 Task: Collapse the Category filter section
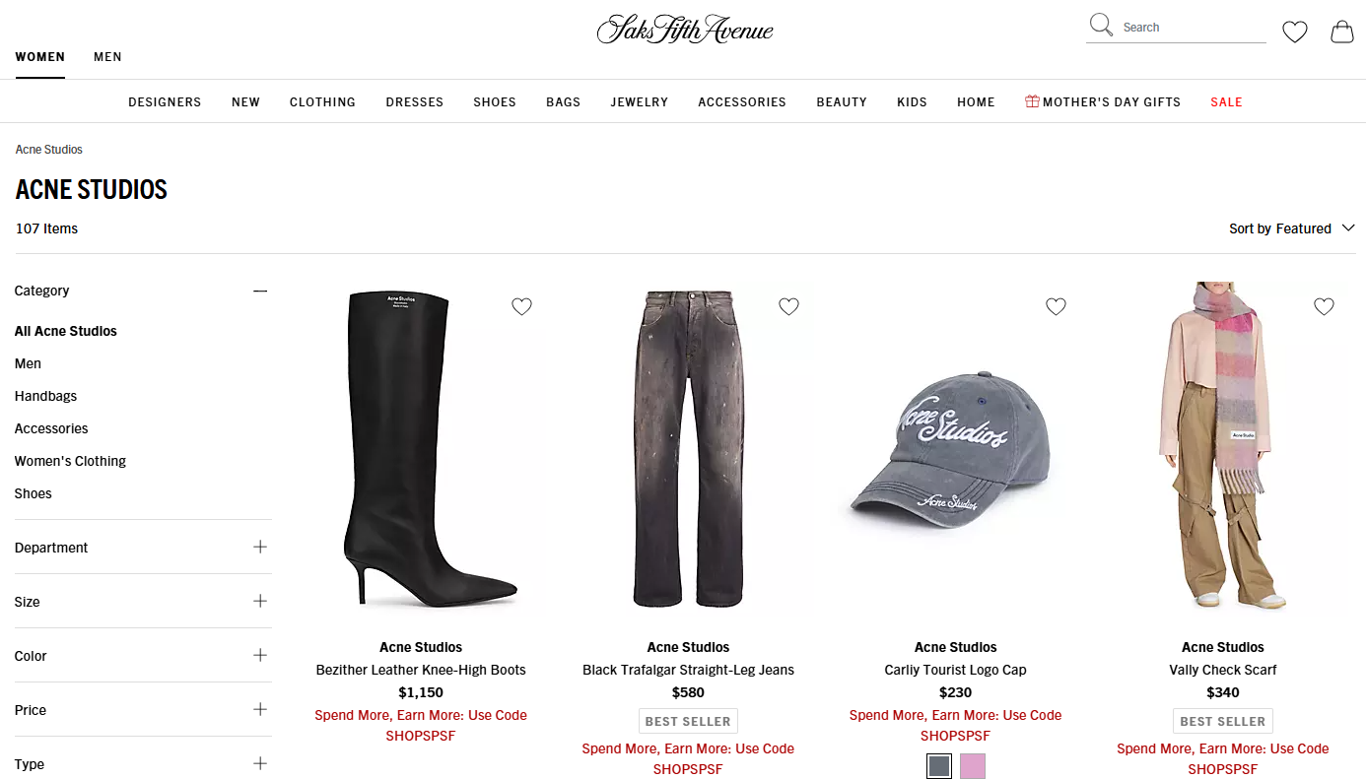260,291
